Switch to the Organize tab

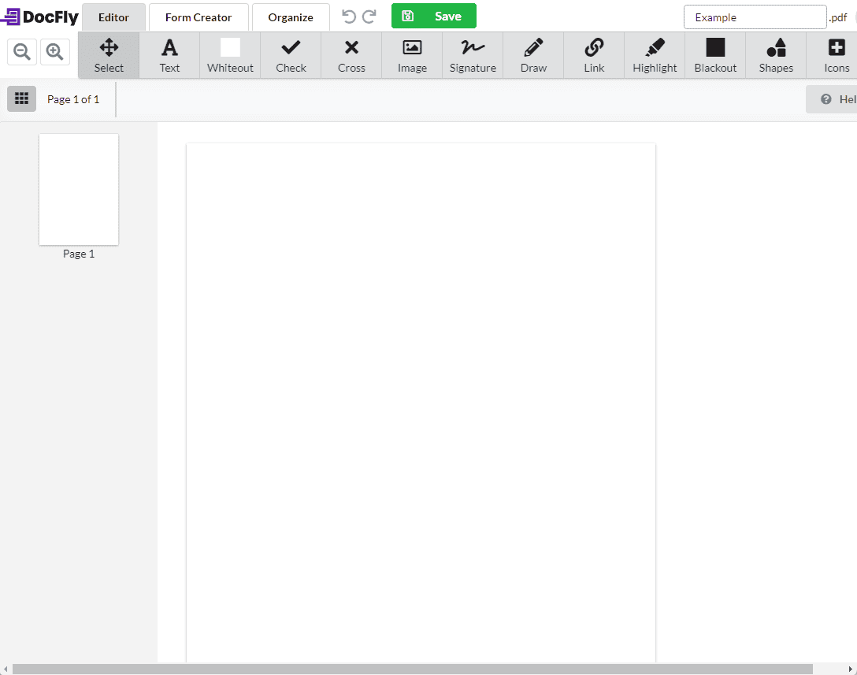tap(291, 17)
